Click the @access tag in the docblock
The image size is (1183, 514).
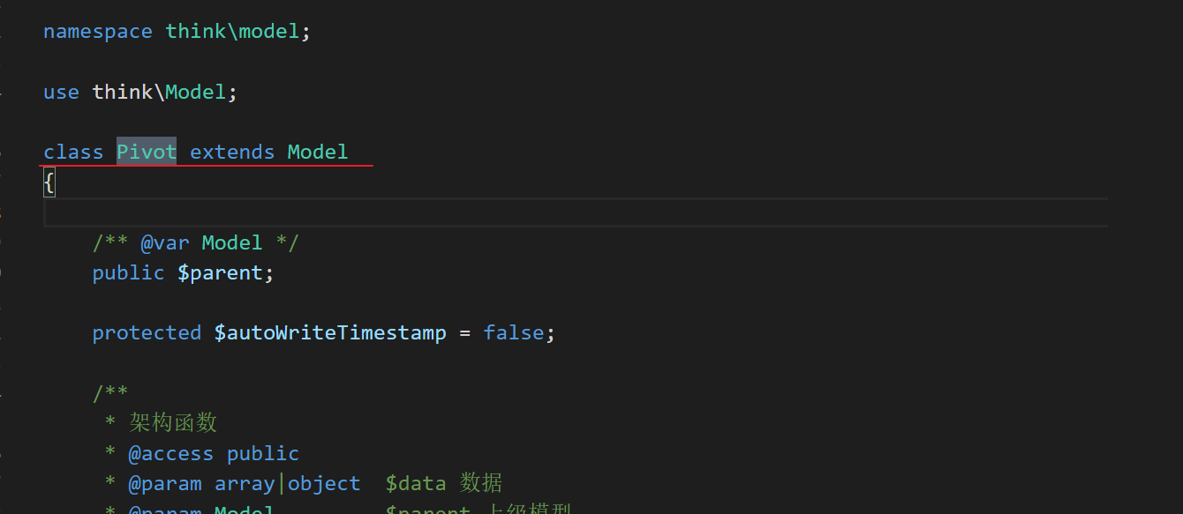pyautogui.click(x=170, y=454)
